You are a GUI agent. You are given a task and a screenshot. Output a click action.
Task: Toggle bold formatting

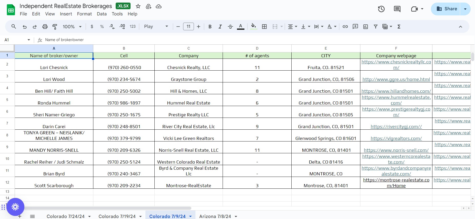click(210, 26)
